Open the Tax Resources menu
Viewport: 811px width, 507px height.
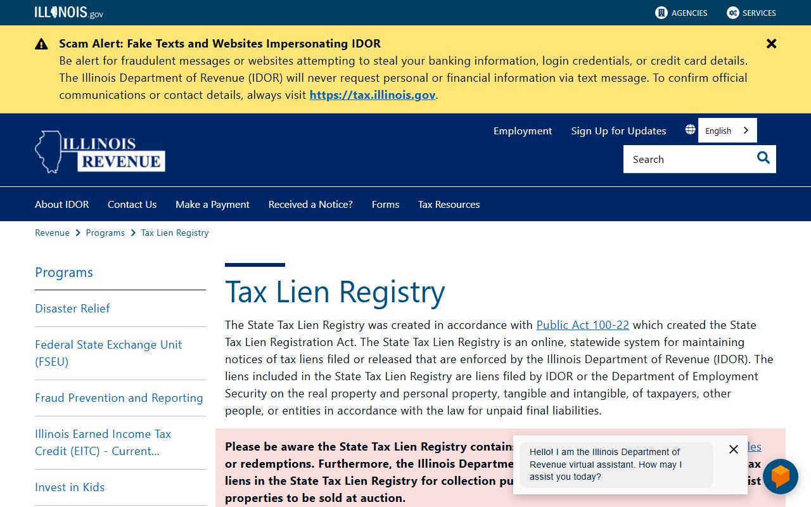(x=449, y=204)
